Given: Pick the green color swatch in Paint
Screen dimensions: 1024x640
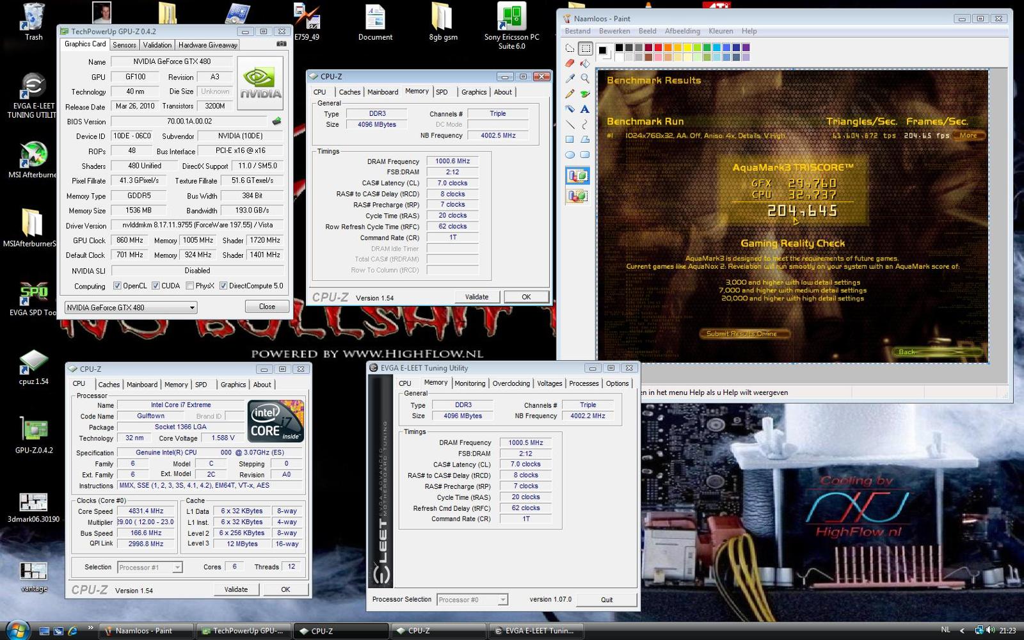Looking at the screenshot, I should point(707,47).
